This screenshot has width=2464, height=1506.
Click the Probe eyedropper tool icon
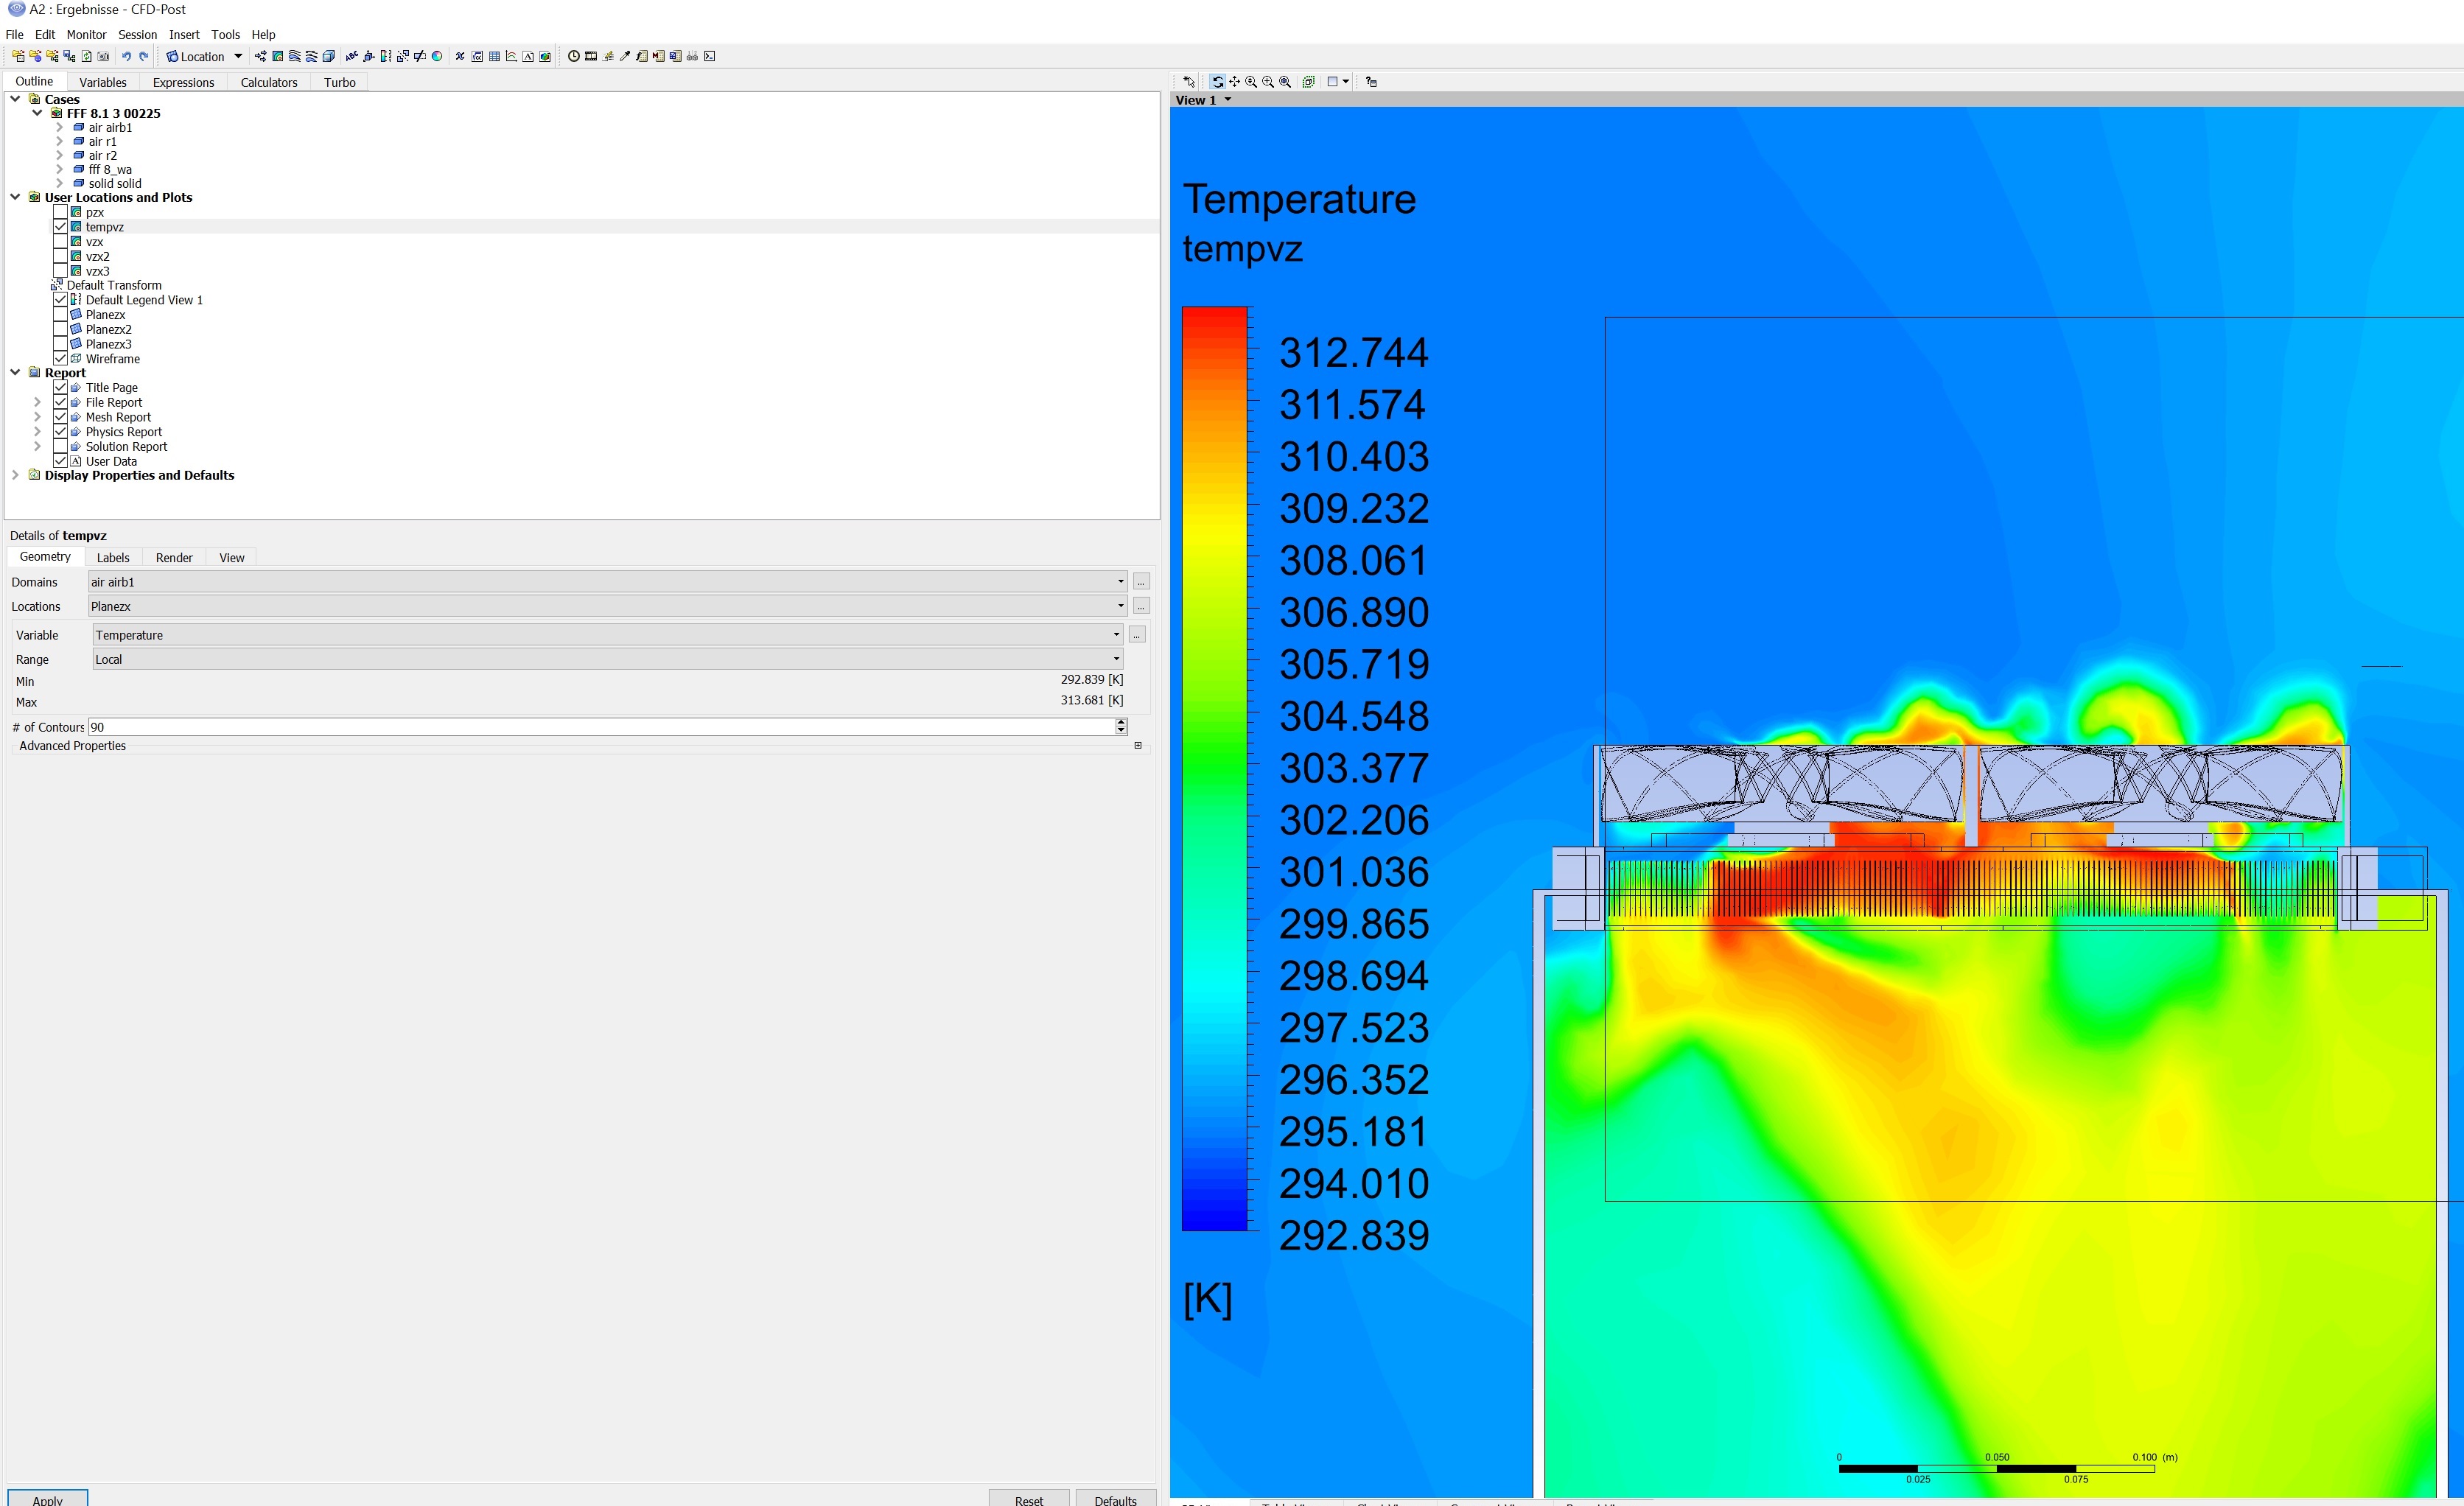click(625, 56)
